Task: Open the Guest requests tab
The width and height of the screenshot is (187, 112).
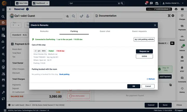Action: (139, 31)
